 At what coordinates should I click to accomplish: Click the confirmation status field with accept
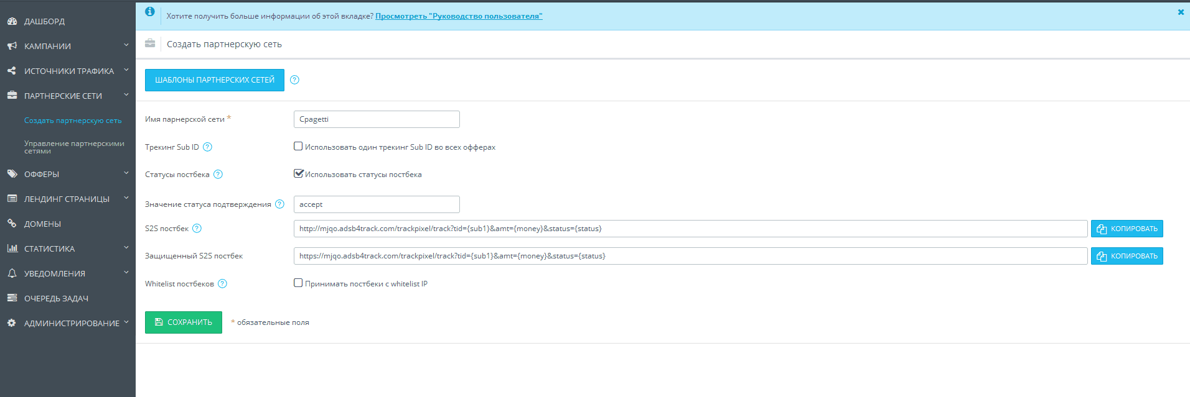coord(377,204)
